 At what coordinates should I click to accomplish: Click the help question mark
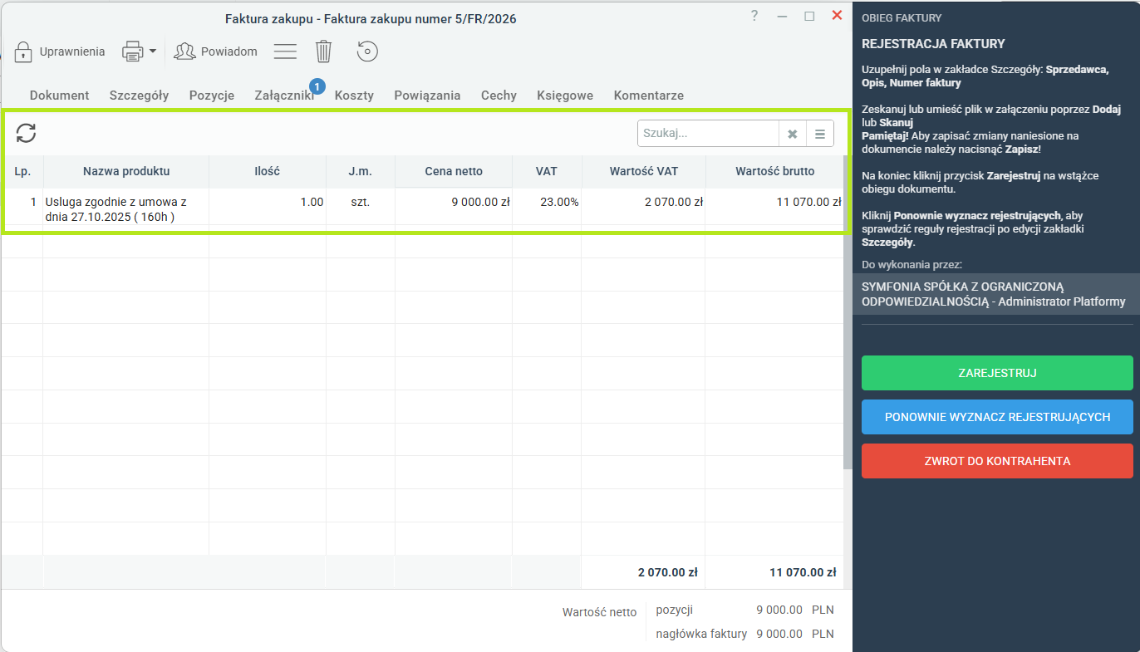coord(754,16)
